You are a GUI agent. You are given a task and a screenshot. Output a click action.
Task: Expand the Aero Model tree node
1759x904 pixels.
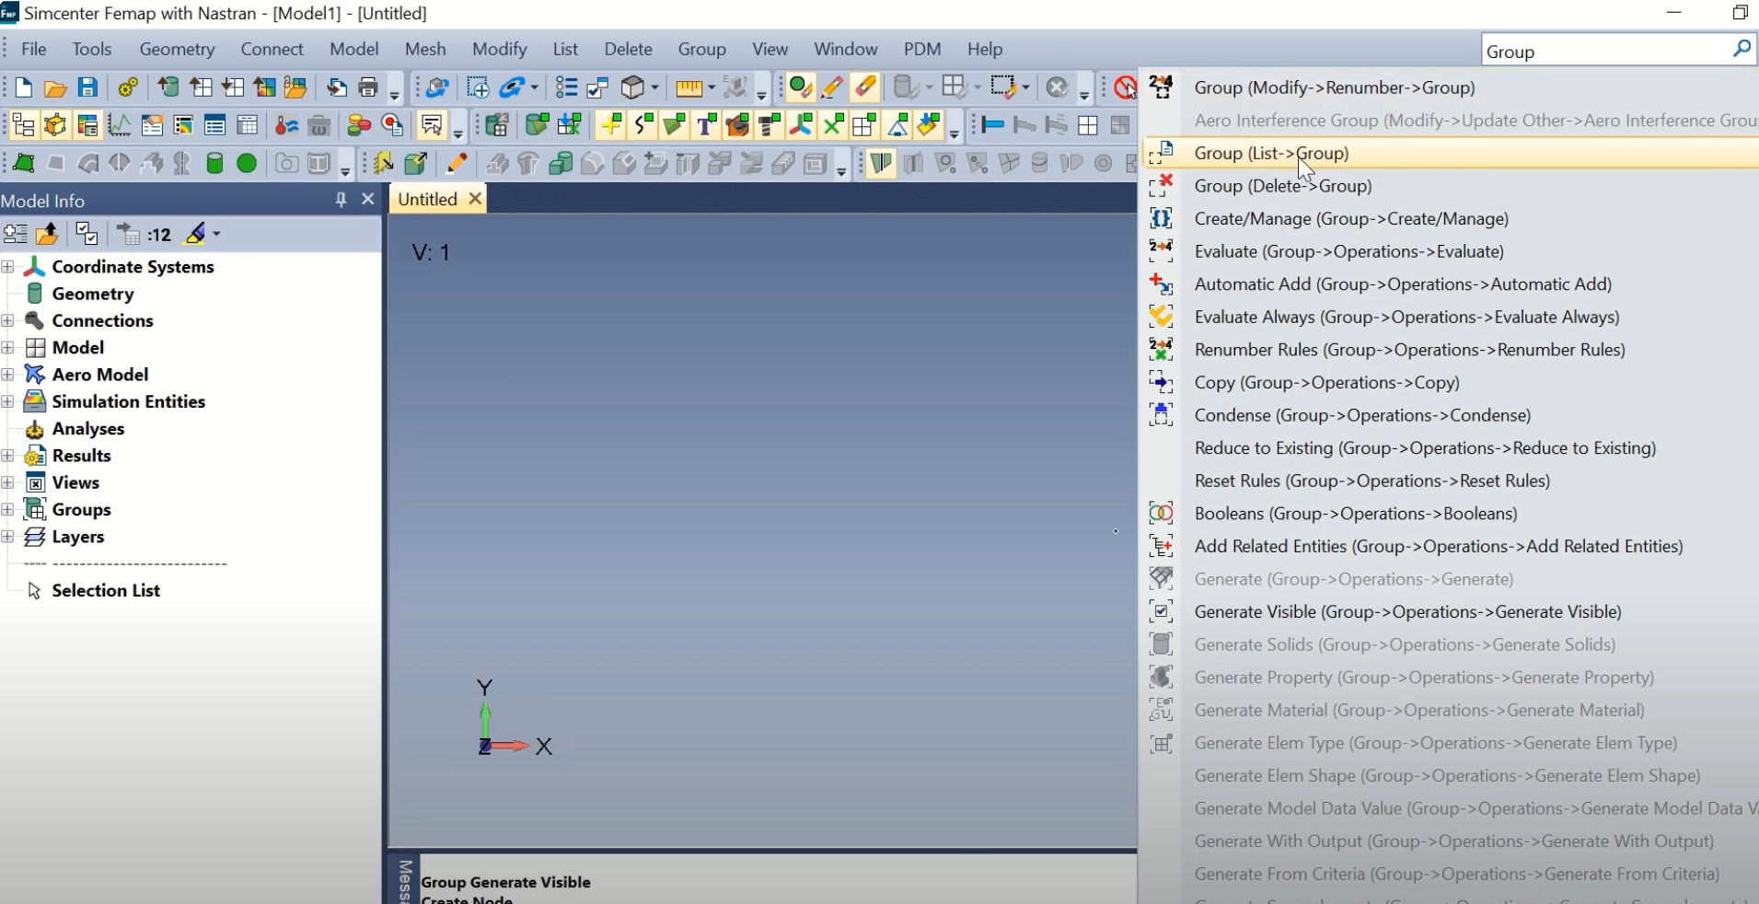click(7, 375)
